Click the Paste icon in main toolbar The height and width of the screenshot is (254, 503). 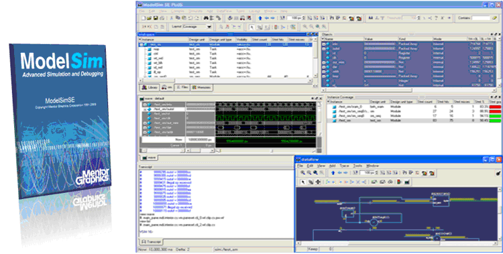pyautogui.click(x=184, y=18)
